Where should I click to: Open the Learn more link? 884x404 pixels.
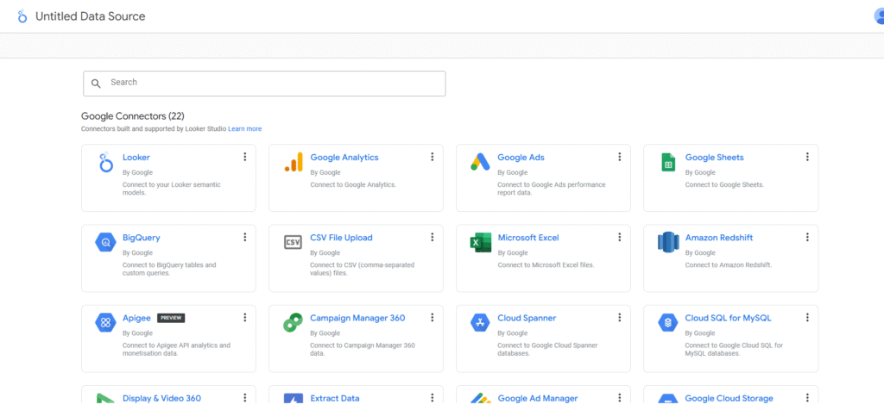244,129
